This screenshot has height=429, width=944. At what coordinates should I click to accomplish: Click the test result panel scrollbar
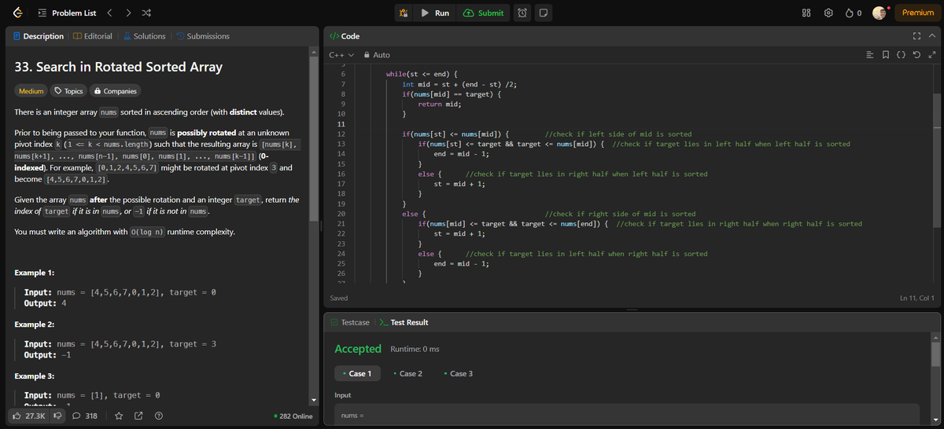[935, 355]
